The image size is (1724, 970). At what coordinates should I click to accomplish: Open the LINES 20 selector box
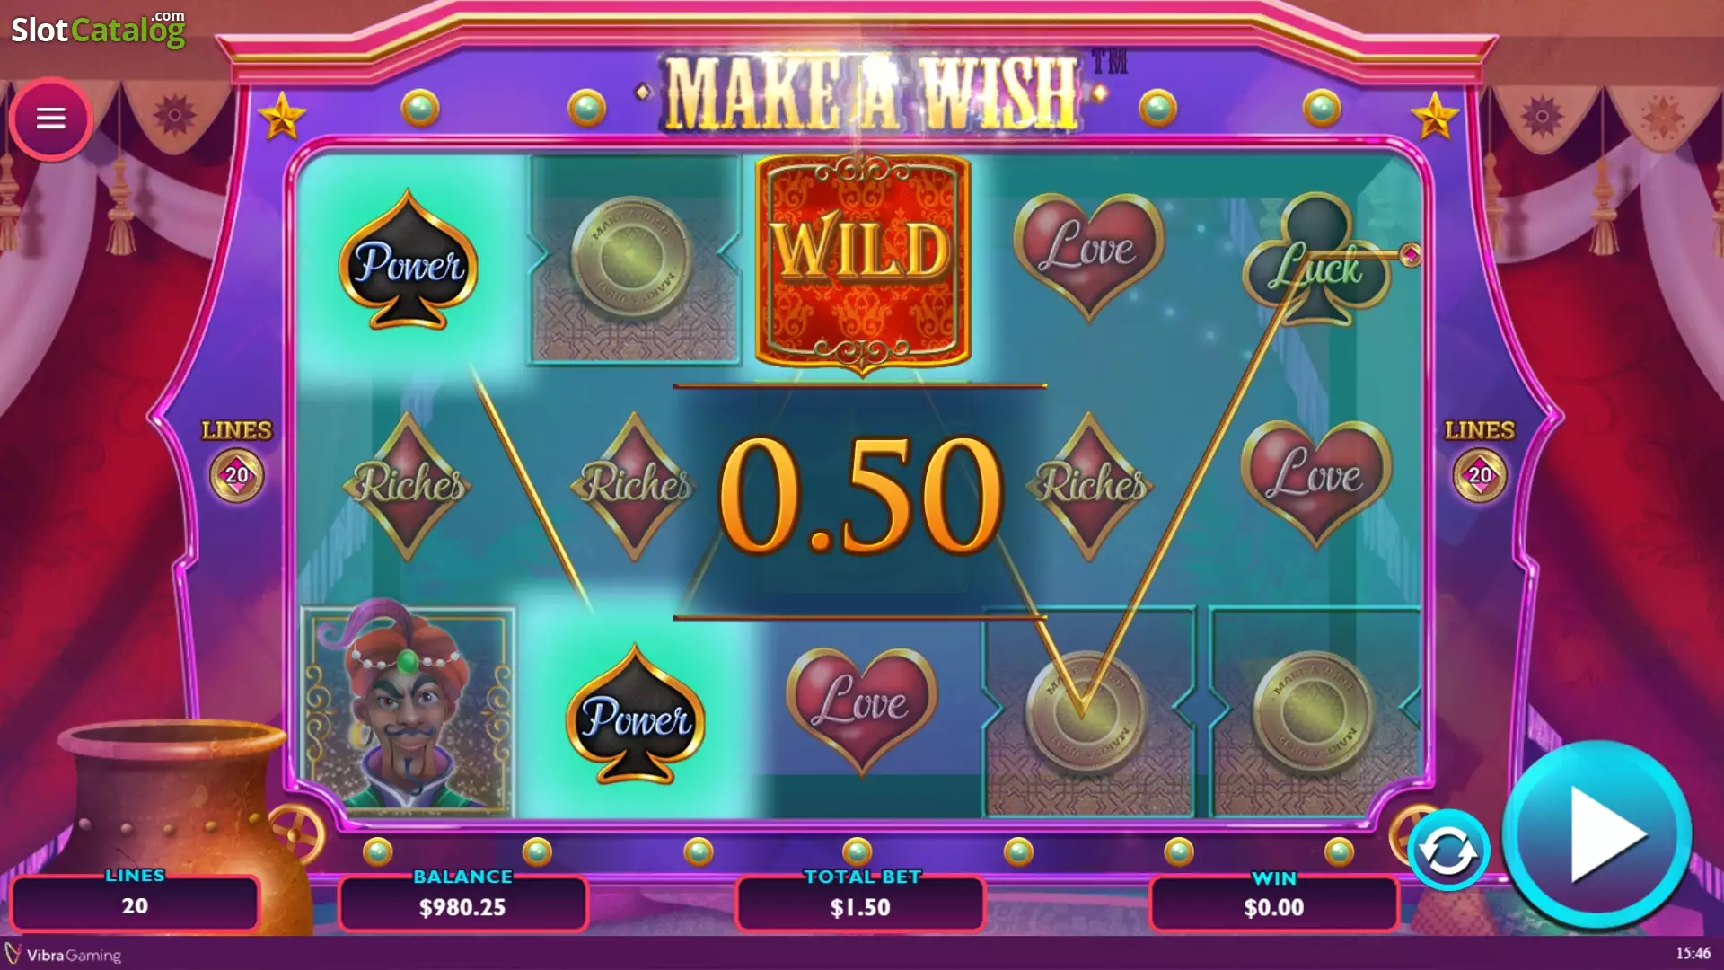[135, 904]
